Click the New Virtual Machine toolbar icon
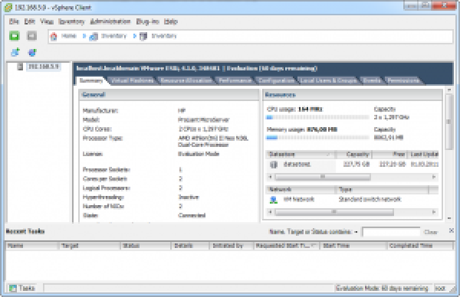The image size is (460, 297). pos(15,52)
